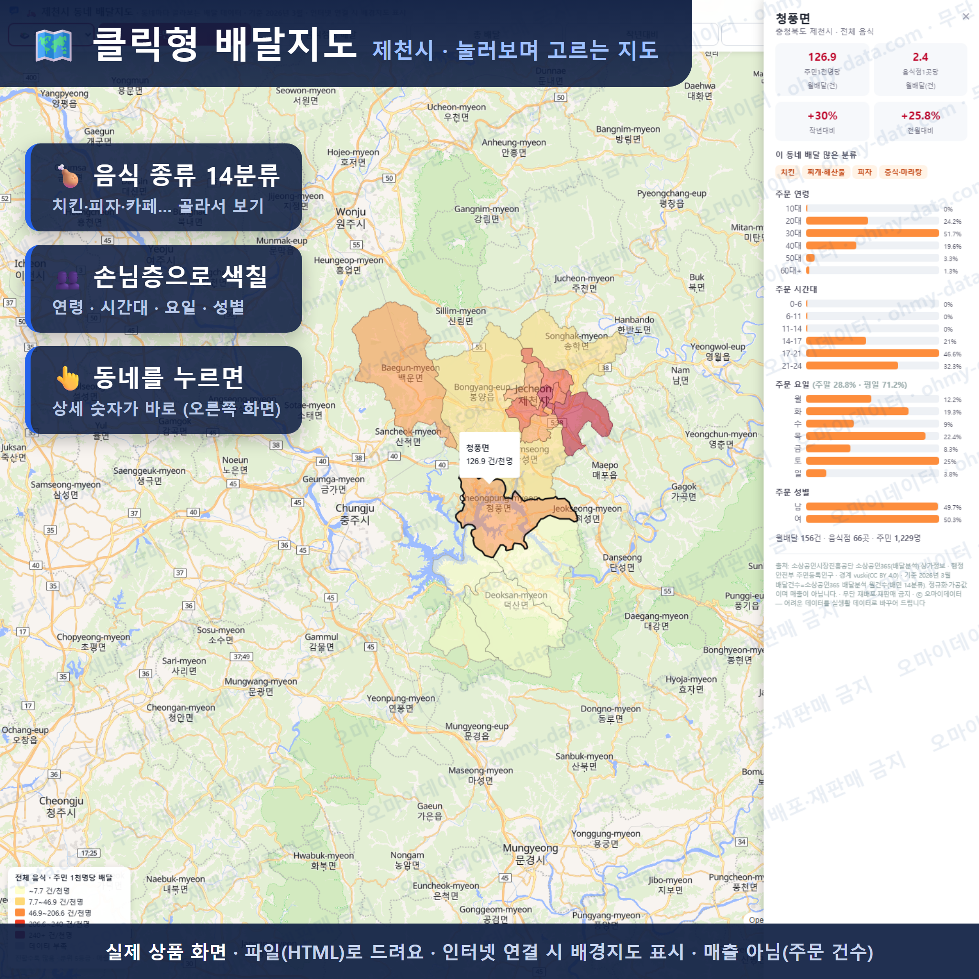Close the 청풍면 detail panel
The image size is (979, 979).
[966, 17]
